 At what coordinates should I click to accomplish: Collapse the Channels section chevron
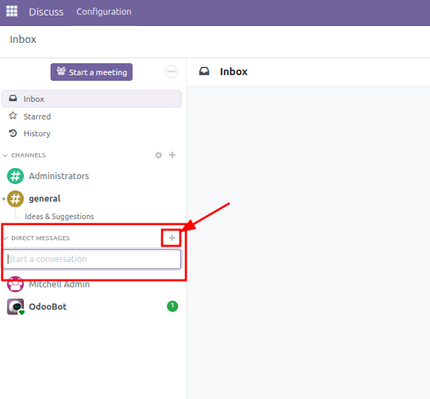[x=5, y=155]
